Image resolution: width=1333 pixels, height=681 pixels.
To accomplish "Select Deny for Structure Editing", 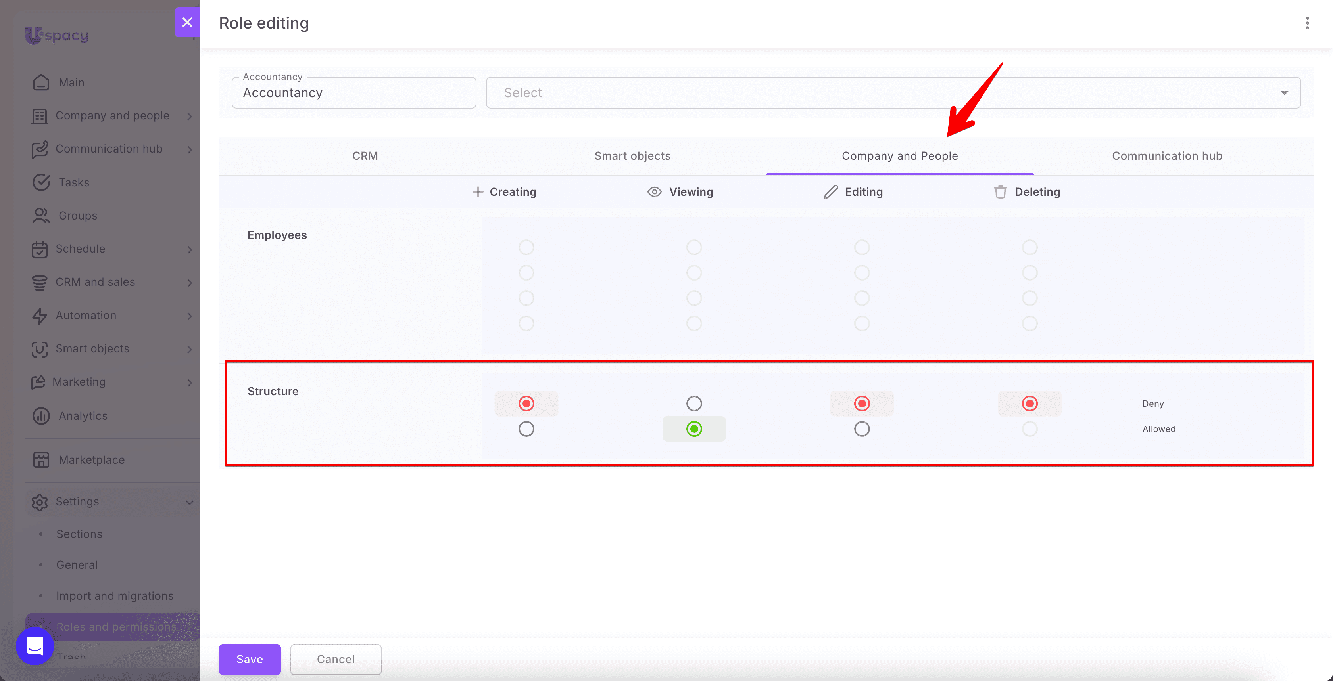I will coord(862,403).
